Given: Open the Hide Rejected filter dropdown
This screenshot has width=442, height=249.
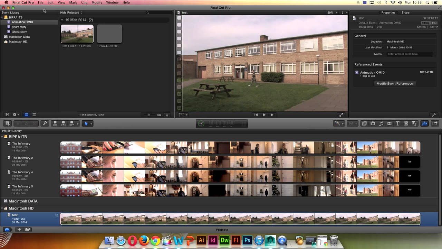Looking at the screenshot, I should tap(71, 13).
